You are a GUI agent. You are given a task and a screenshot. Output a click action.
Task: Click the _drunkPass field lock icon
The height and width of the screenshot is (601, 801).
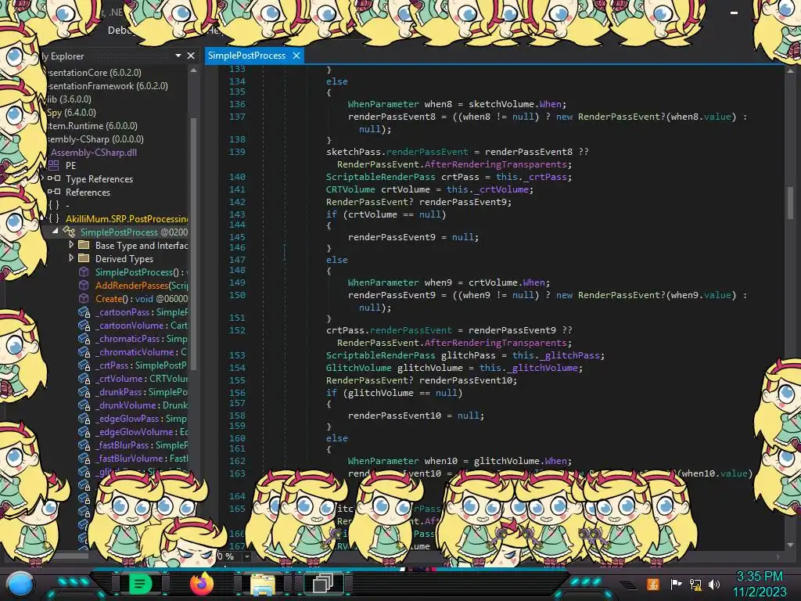point(84,391)
